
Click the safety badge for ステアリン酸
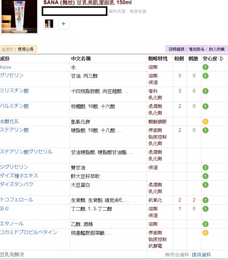tap(206, 130)
